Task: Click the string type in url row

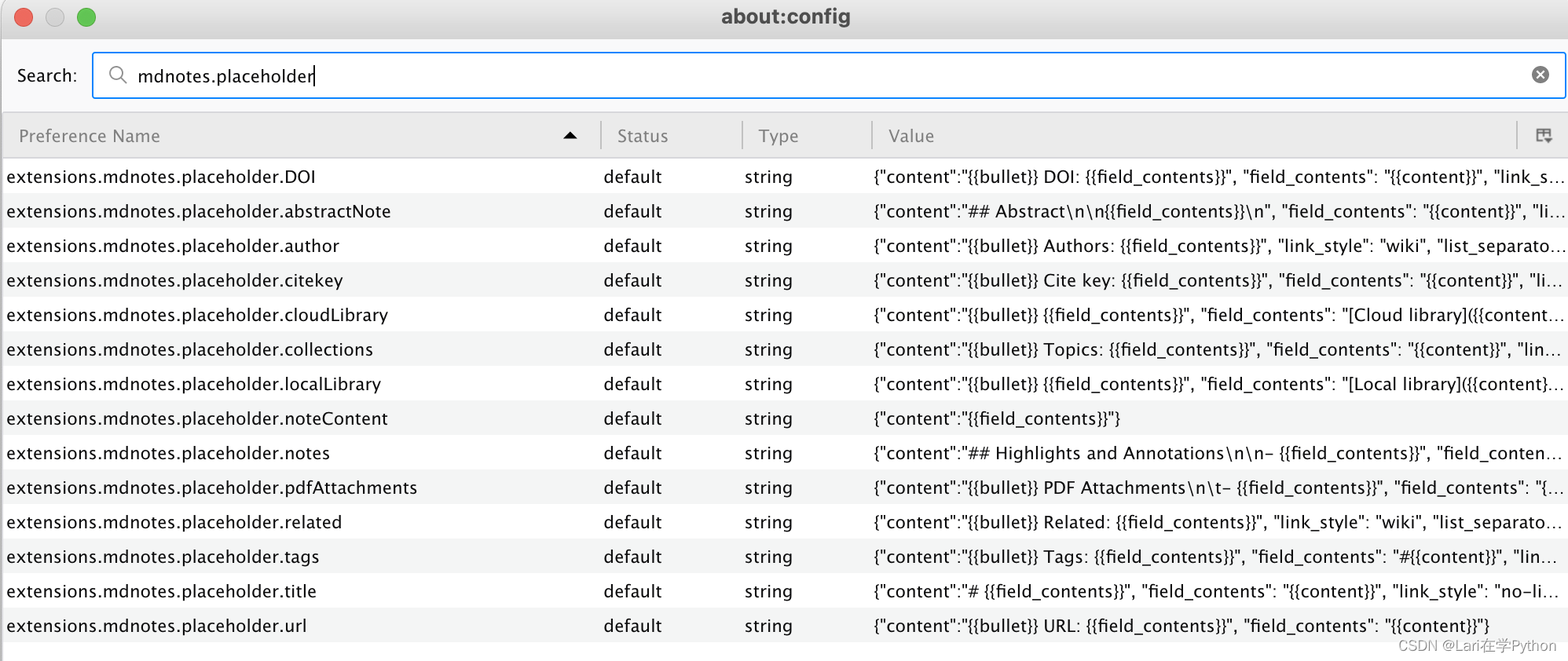Action: (768, 626)
